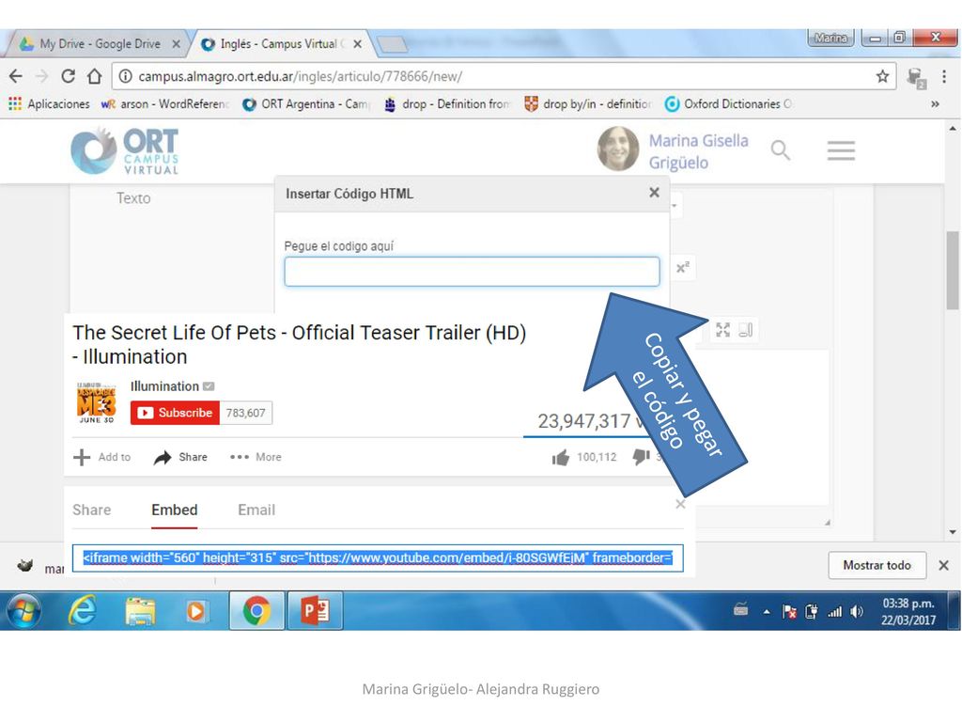Switch to the My Drive - Google Drive tab
The image size is (962, 722).
pyautogui.click(x=98, y=43)
